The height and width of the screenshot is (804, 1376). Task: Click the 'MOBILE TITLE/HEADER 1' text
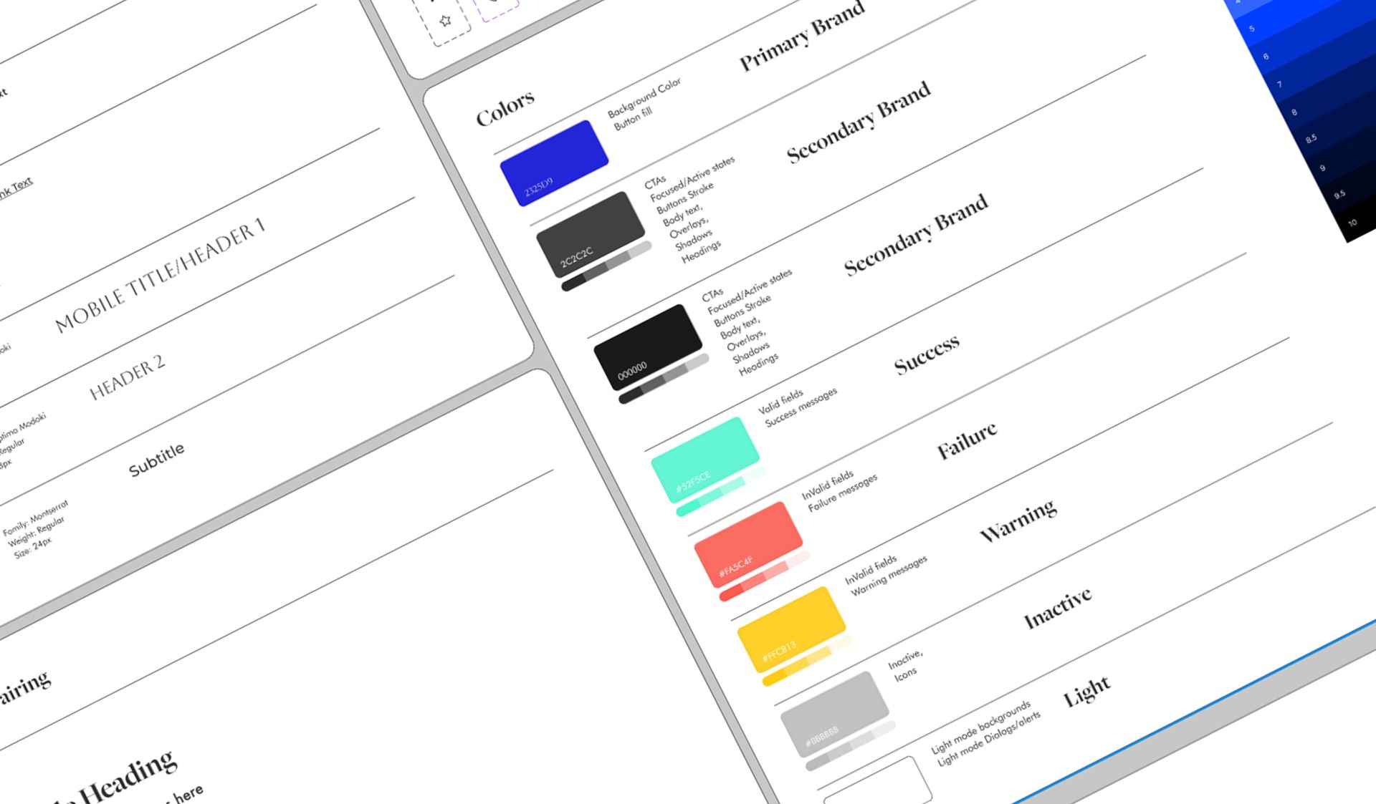(160, 275)
